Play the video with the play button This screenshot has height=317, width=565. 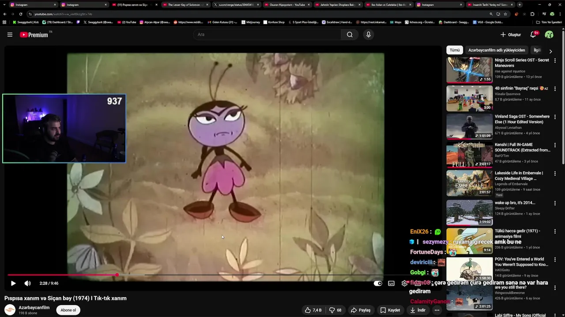[x=13, y=283]
